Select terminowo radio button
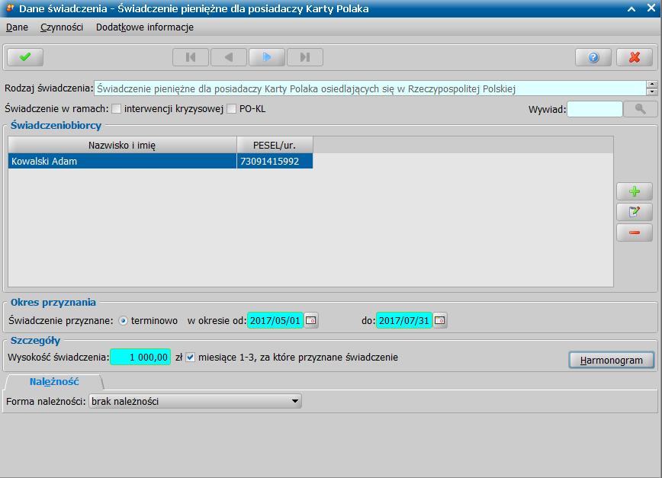 (123, 321)
